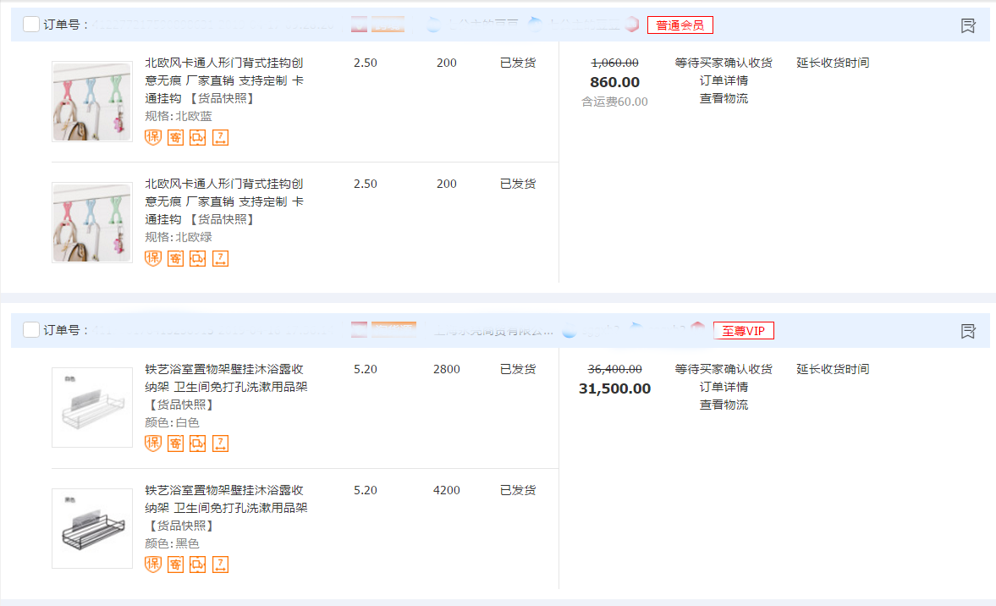The width and height of the screenshot is (996, 606).
Task: Select the checkbox for the second 至尊VIP order
Action: [30, 329]
